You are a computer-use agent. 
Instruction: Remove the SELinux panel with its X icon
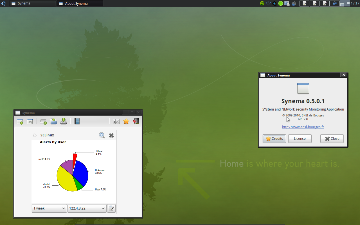click(111, 135)
